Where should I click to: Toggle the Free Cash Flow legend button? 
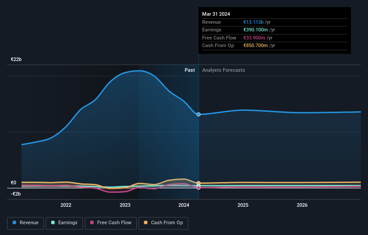tap(111, 223)
